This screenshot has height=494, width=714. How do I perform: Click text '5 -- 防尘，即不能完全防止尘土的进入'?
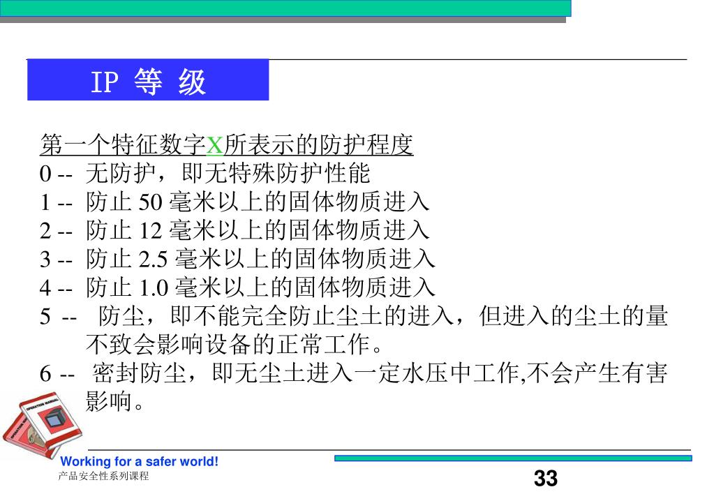tap(248, 316)
